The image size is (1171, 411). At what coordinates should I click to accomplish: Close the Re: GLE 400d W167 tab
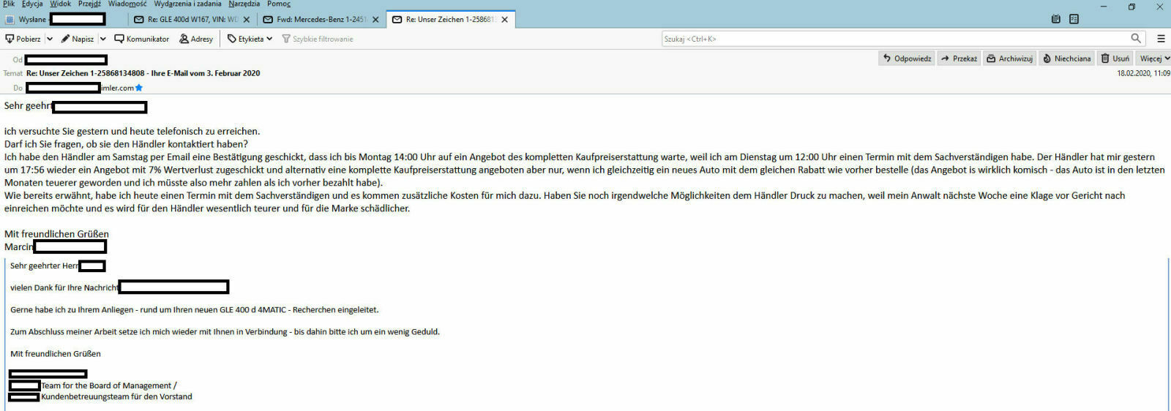coord(247,20)
